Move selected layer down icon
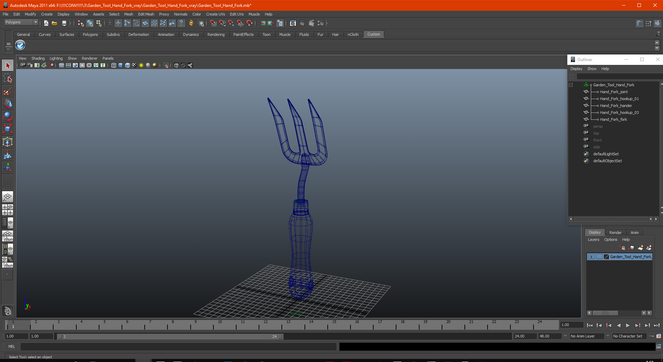Viewport: 663px width, 362px height. 632,248
